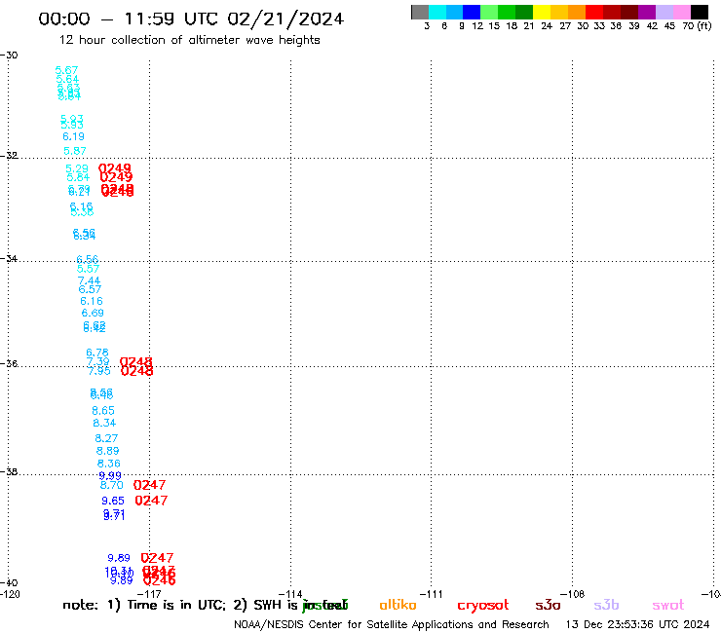Viewport: 721px width, 633px height.
Task: Click the dark blue swatch above 12
Action: pyautogui.click(x=472, y=12)
